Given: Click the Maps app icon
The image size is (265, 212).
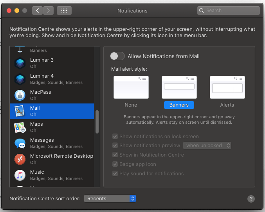Looking at the screenshot, I should click(20, 127).
